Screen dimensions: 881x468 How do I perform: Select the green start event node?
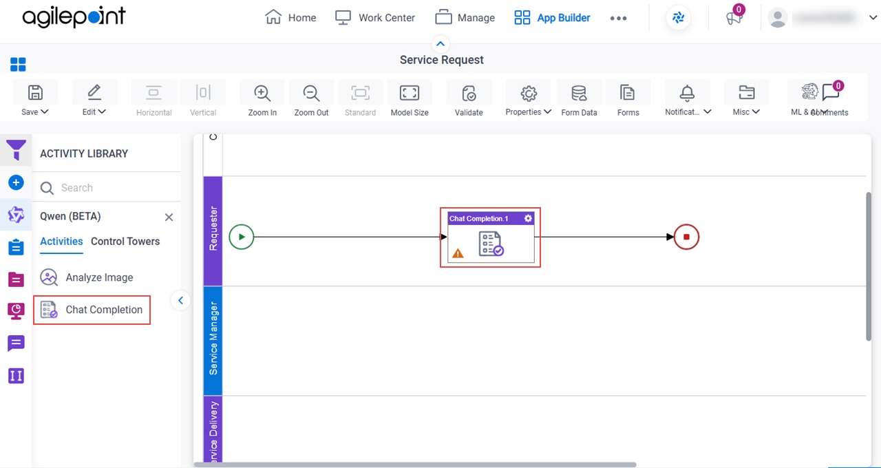242,237
